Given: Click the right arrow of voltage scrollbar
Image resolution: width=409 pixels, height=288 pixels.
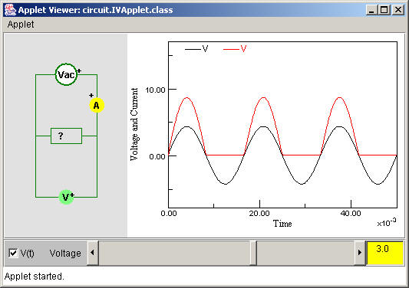Looking at the screenshot, I should 359,253.
